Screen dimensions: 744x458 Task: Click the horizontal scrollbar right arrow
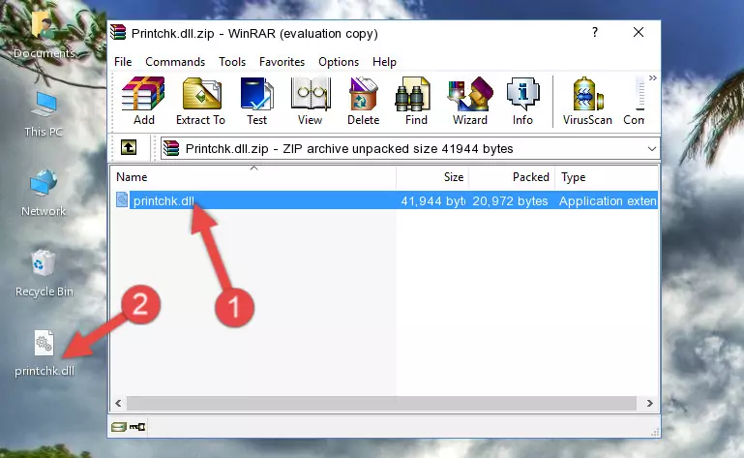(649, 404)
